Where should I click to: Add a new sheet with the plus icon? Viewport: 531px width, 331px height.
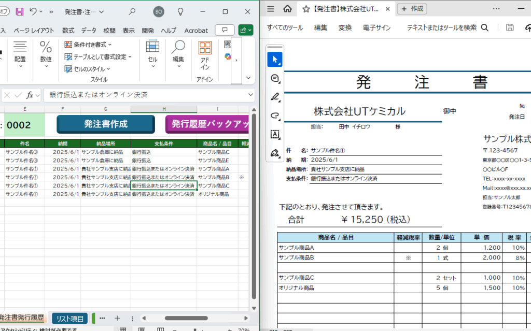[x=117, y=318]
